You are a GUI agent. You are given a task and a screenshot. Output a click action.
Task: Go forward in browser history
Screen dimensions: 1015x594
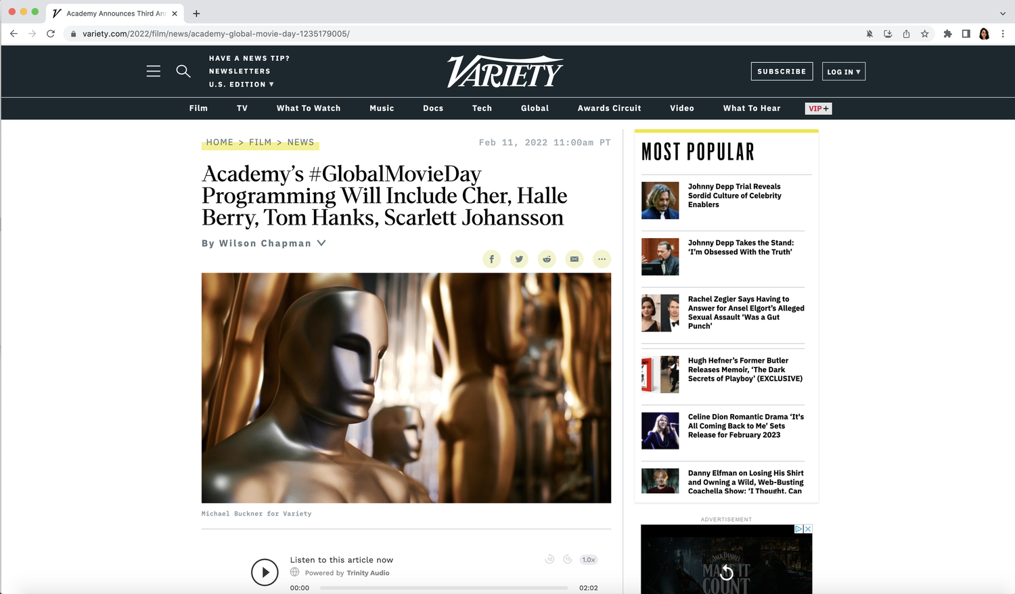tap(32, 33)
